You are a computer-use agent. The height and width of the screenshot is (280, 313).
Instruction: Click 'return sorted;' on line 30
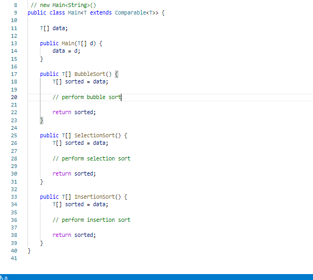click(74, 174)
